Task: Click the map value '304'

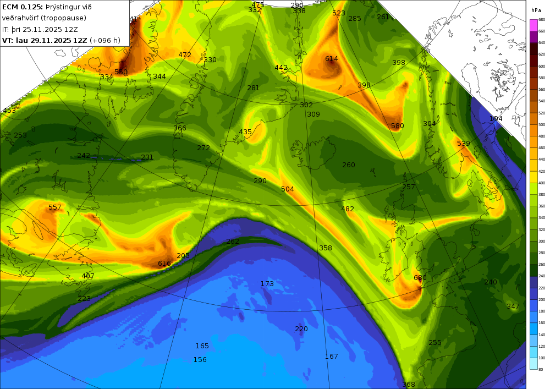Action: (x=430, y=123)
